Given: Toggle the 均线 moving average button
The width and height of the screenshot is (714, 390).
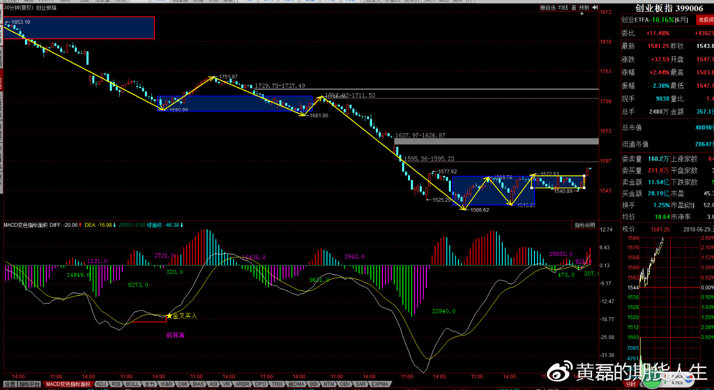Looking at the screenshot, I should 563,8.
